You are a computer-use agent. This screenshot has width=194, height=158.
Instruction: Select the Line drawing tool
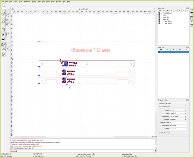pos(8,11)
